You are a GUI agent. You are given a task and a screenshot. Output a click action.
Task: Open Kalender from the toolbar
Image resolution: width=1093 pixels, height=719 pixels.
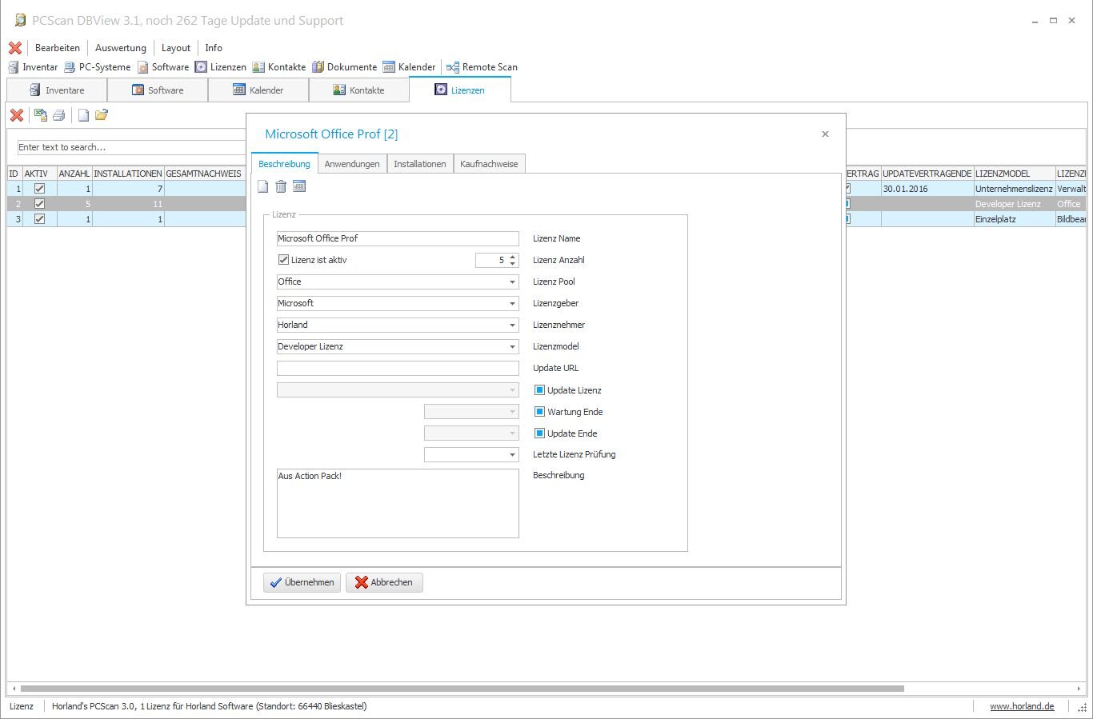(409, 67)
